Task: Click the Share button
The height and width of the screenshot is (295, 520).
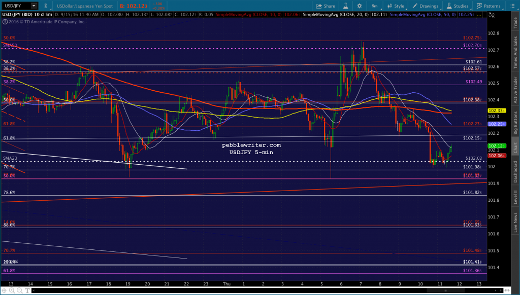Action: pos(326,6)
